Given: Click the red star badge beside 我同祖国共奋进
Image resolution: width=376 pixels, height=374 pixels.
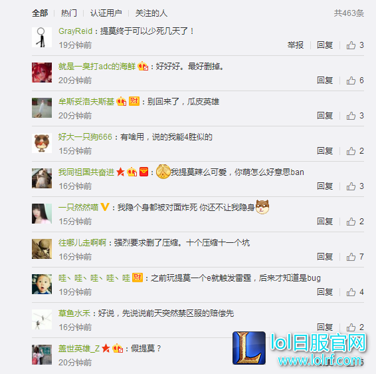Looking at the screenshot, I should point(120,172).
